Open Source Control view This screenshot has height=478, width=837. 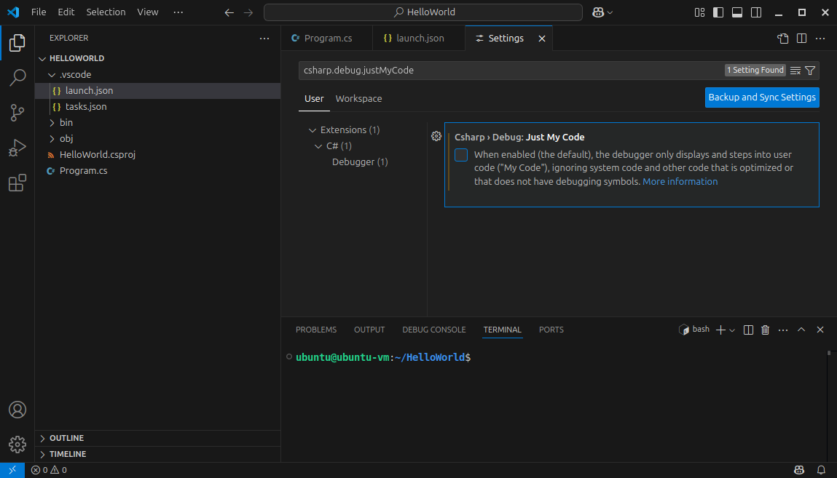click(x=17, y=113)
